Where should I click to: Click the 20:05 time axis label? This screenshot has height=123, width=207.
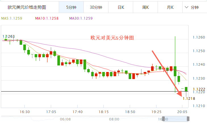182,112
